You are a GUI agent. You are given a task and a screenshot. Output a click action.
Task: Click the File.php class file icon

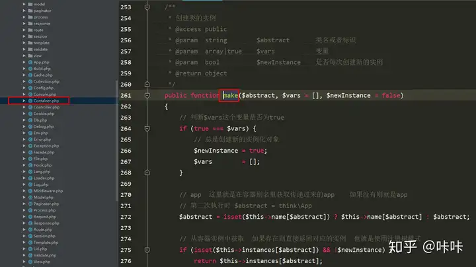(x=30, y=159)
